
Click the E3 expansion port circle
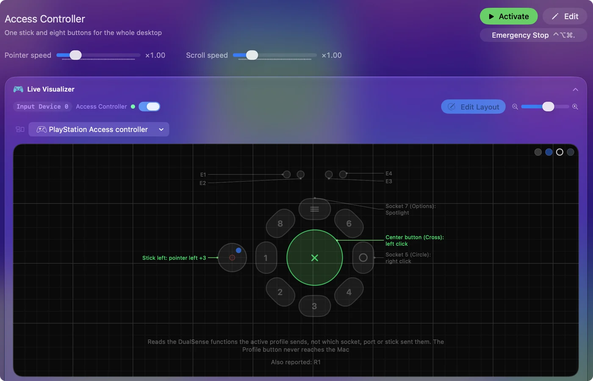tap(329, 174)
